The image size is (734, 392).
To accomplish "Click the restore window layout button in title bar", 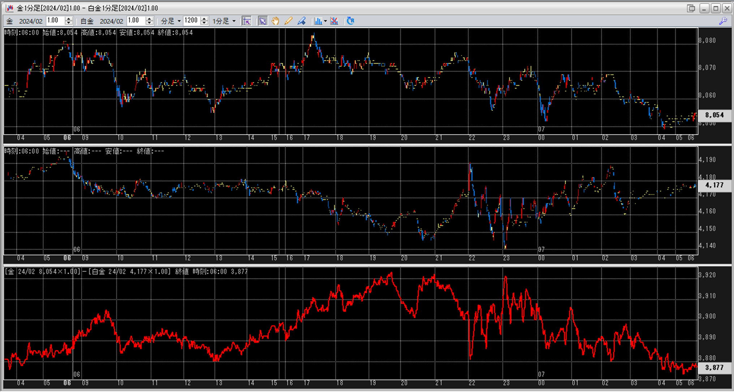I will pyautogui.click(x=691, y=8).
